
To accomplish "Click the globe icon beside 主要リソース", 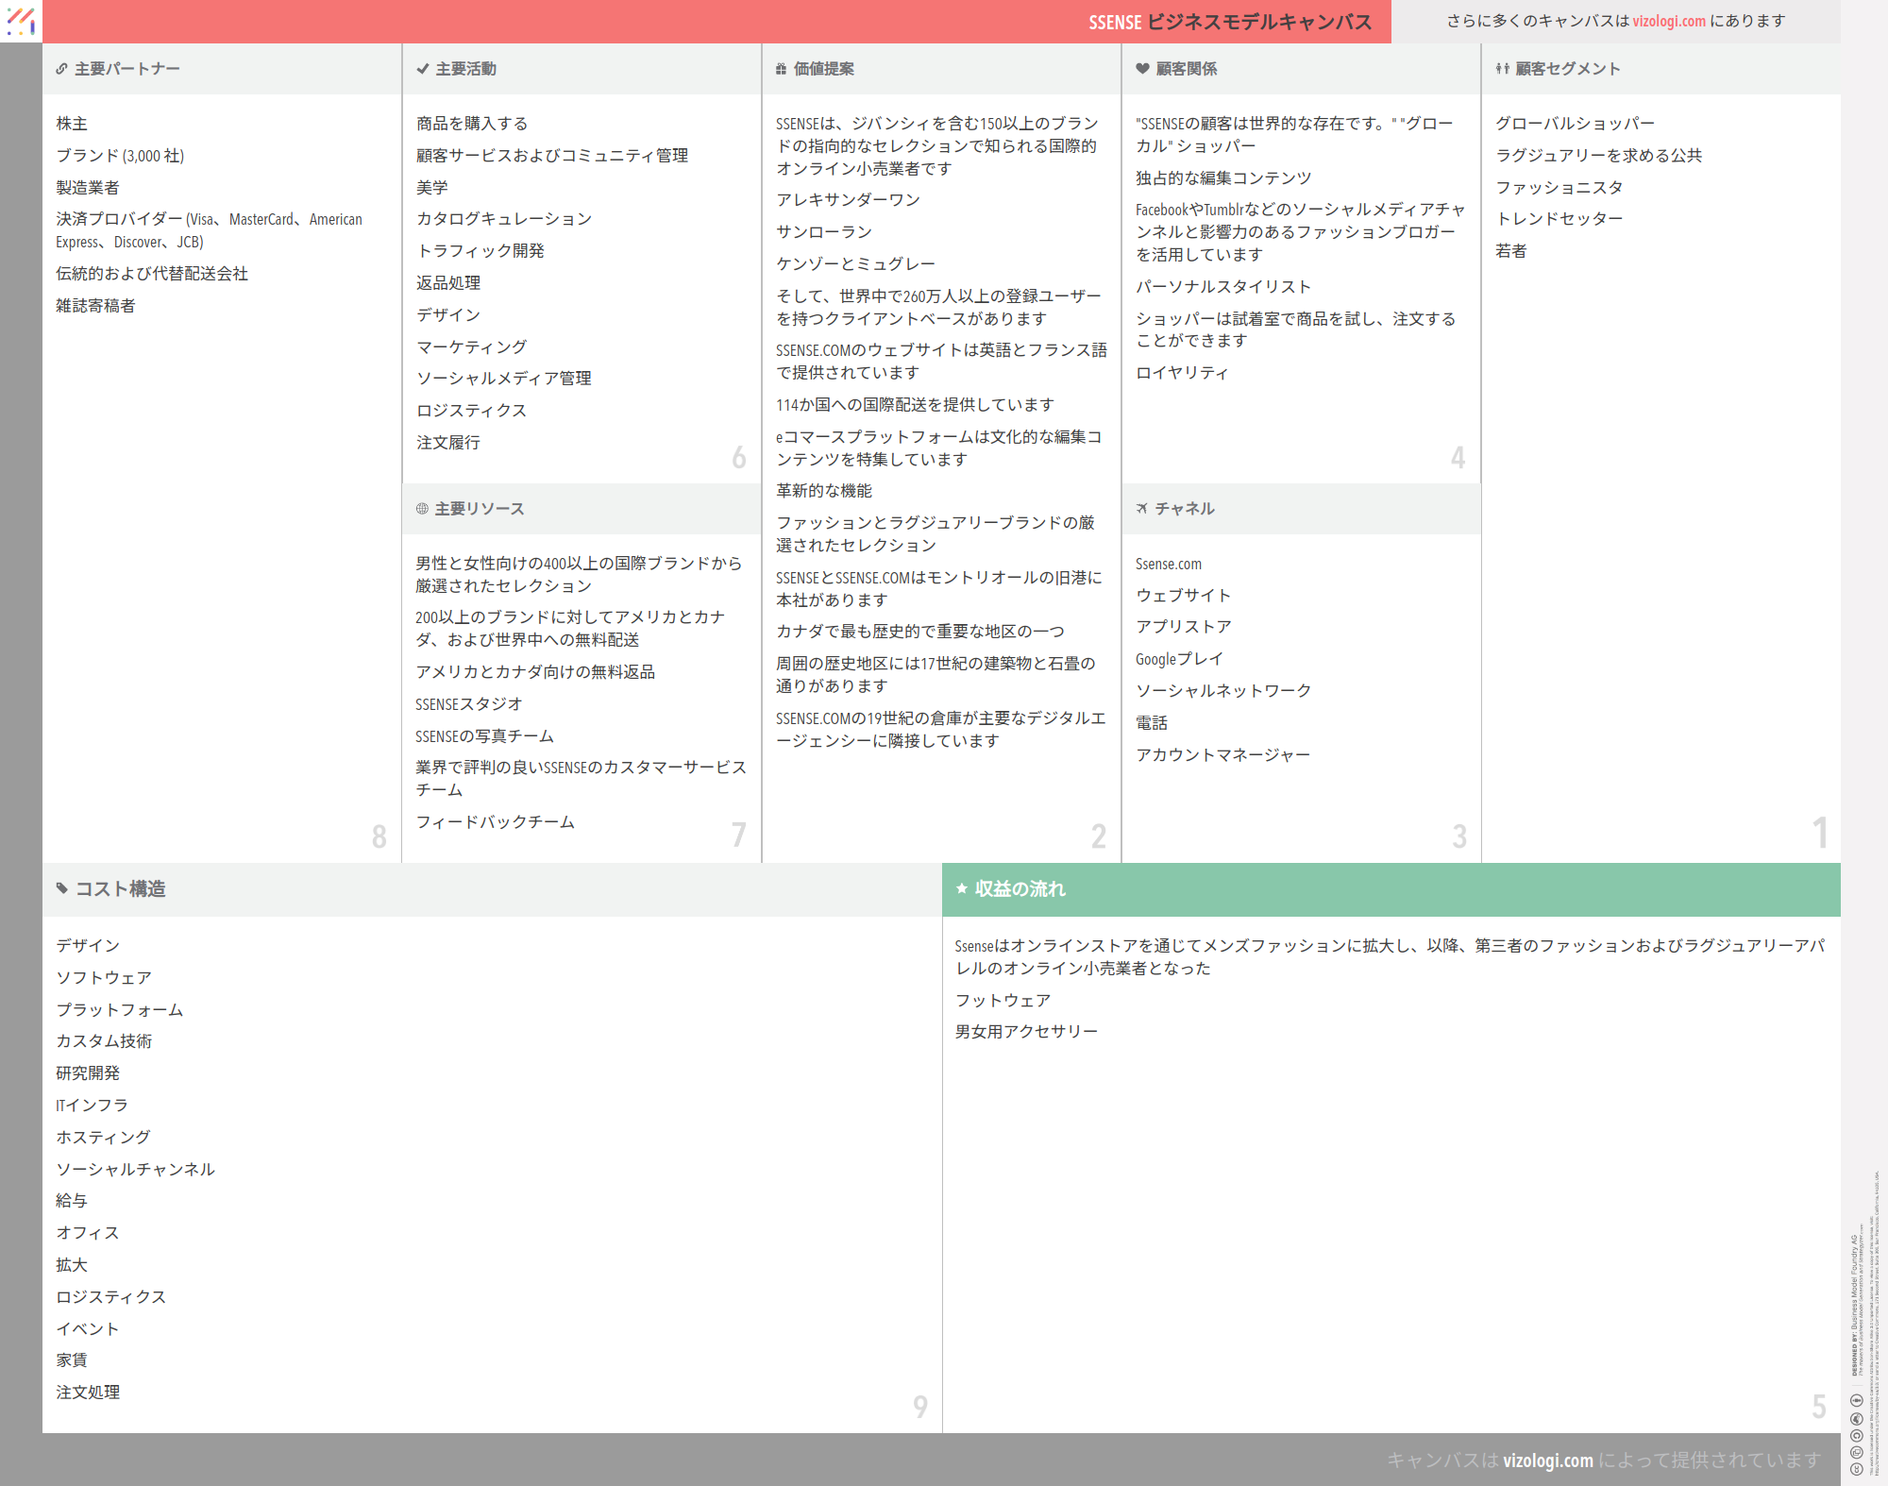I will click(422, 509).
